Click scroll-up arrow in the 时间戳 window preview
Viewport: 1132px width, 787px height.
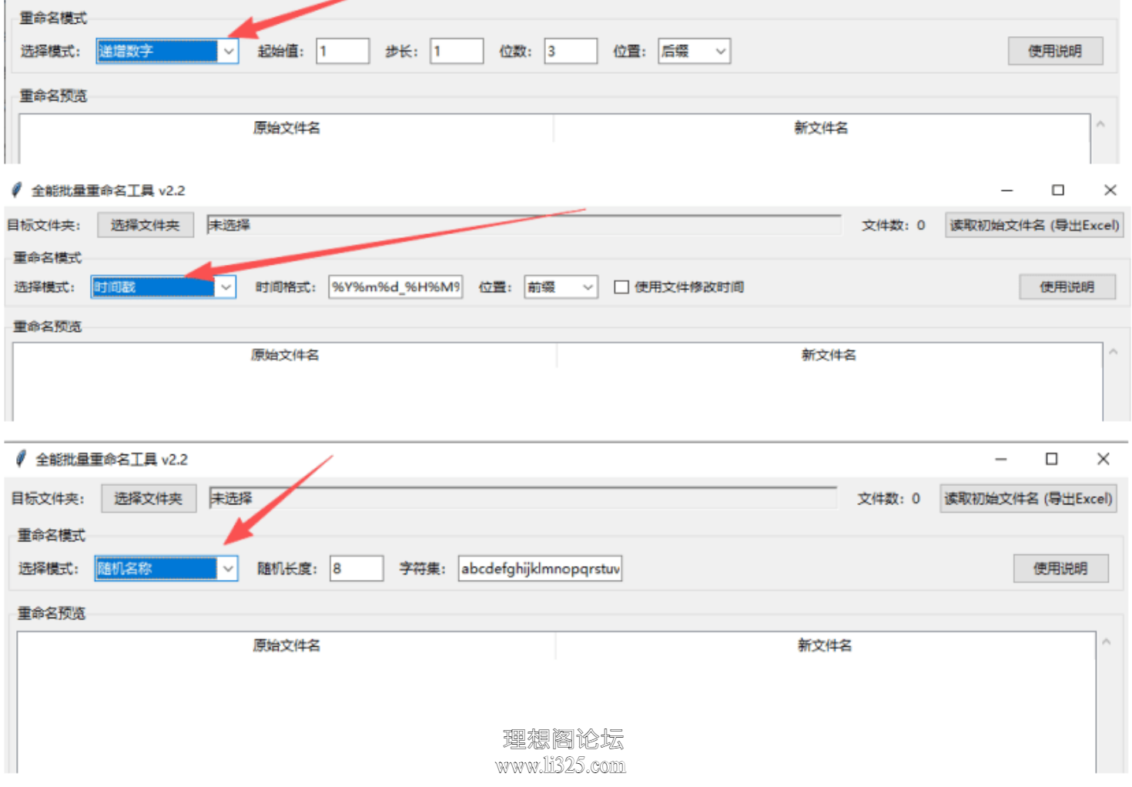[x=1113, y=352]
